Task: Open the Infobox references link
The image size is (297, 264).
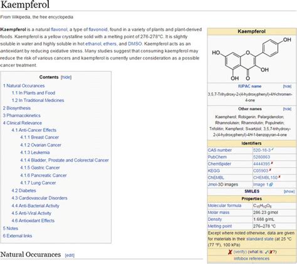Action: 251,258
